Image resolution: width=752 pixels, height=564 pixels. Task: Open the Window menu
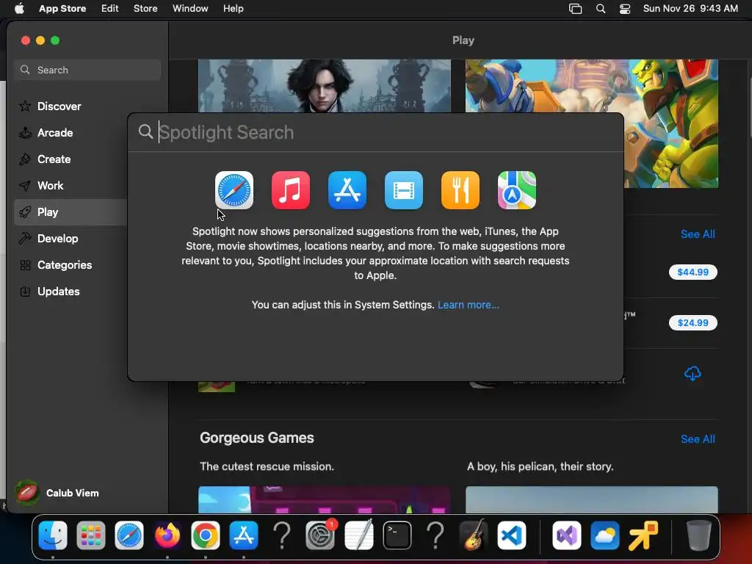(x=190, y=9)
